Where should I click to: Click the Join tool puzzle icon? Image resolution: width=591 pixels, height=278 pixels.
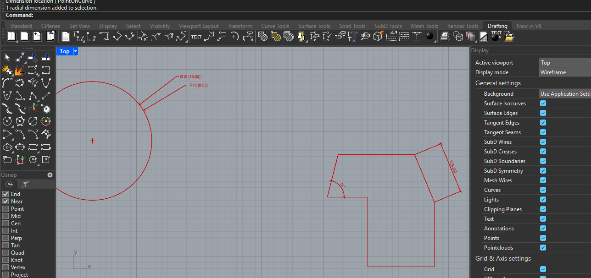pyautogui.click(x=7, y=70)
